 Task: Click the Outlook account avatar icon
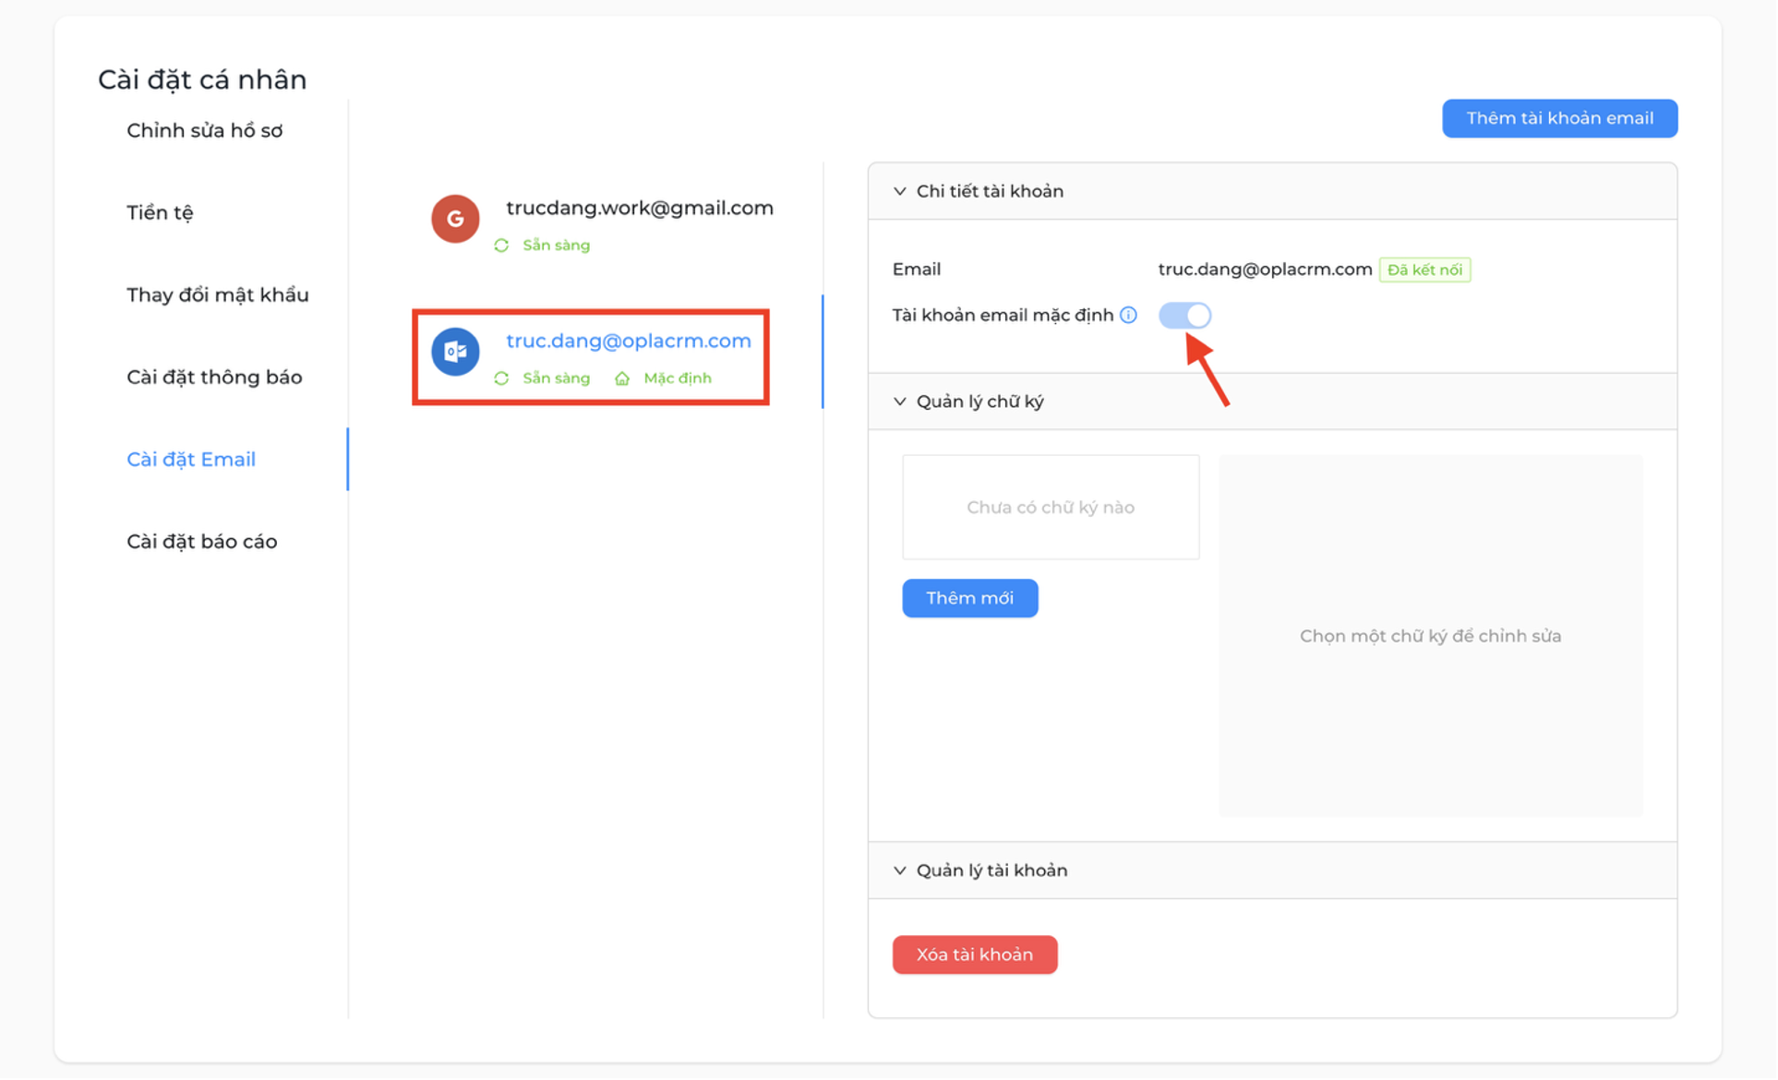point(455,352)
